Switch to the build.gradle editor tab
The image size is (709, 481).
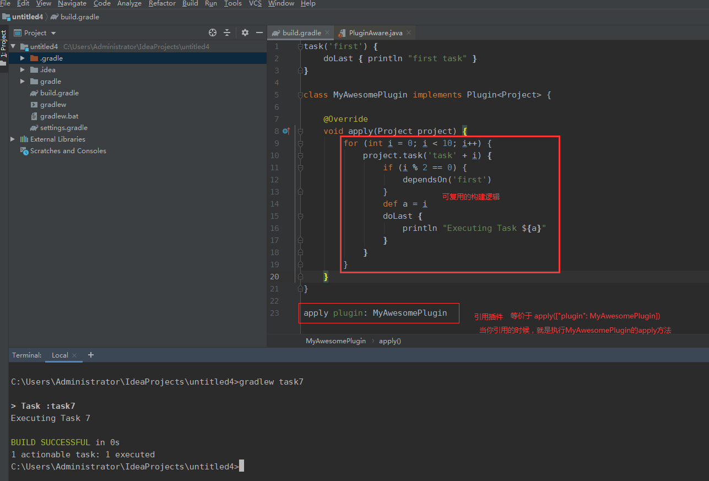point(301,33)
